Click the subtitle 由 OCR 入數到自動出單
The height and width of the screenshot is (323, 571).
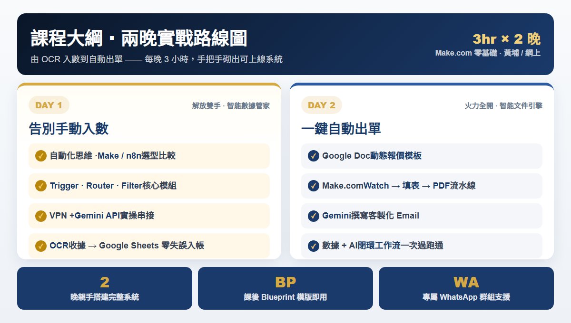pyautogui.click(x=77, y=59)
